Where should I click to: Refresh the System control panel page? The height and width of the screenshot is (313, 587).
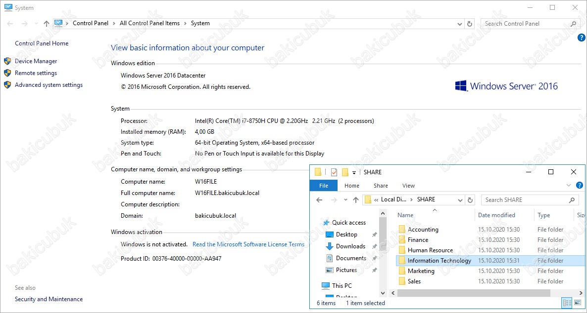[x=469, y=24]
